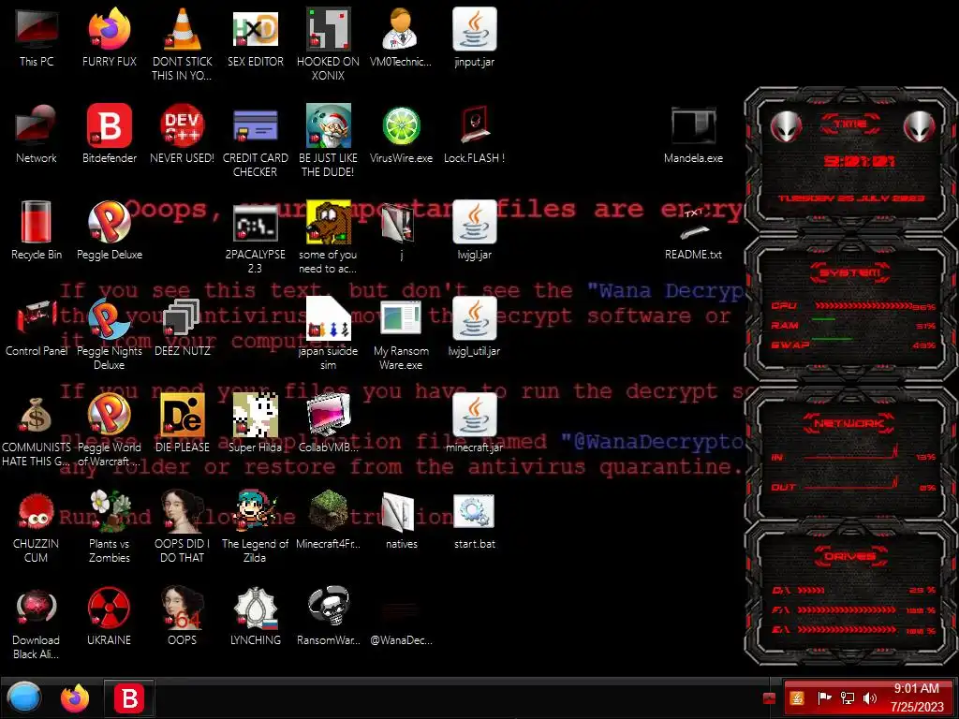Open the Windows Start orb
This screenshot has height=719, width=959.
point(23,698)
